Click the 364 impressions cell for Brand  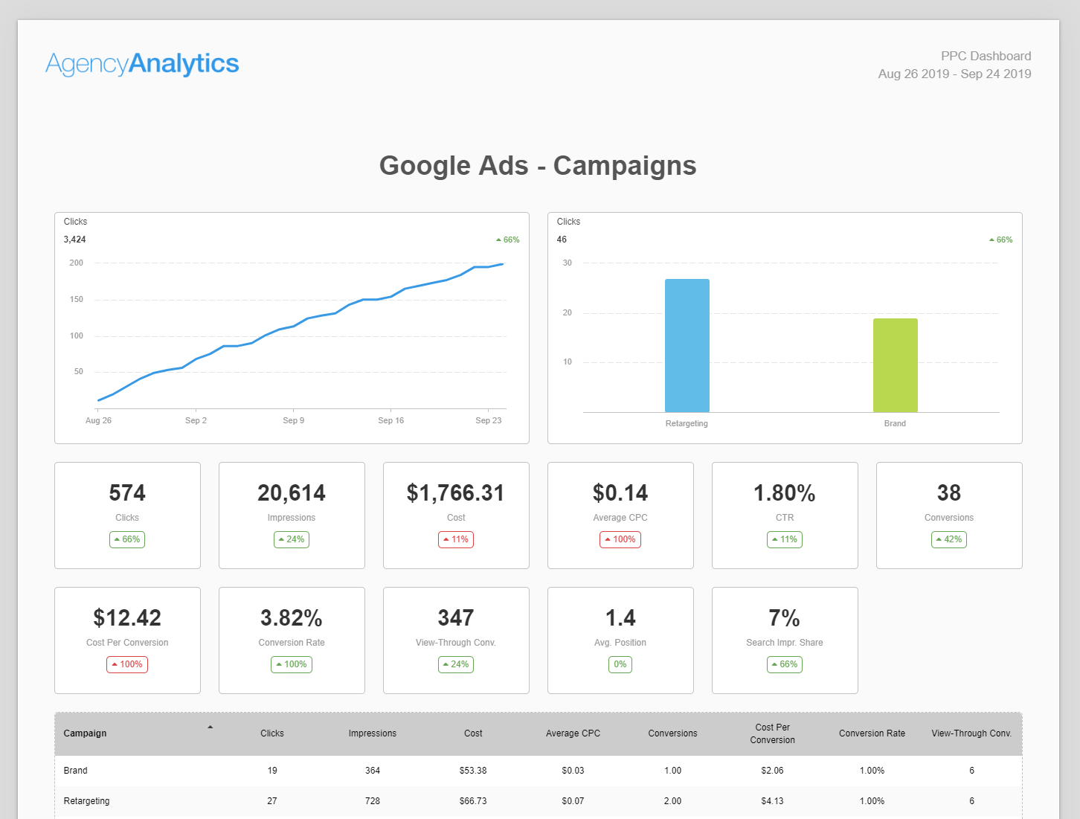[373, 771]
